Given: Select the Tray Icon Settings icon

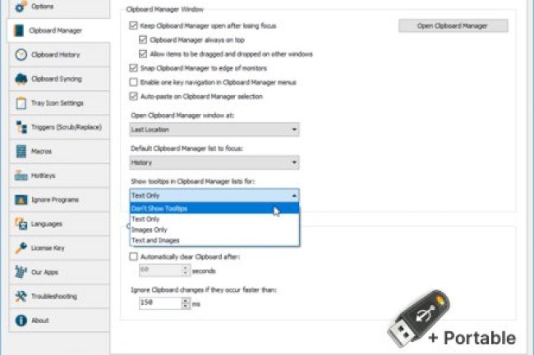Looking at the screenshot, I should point(21,103).
